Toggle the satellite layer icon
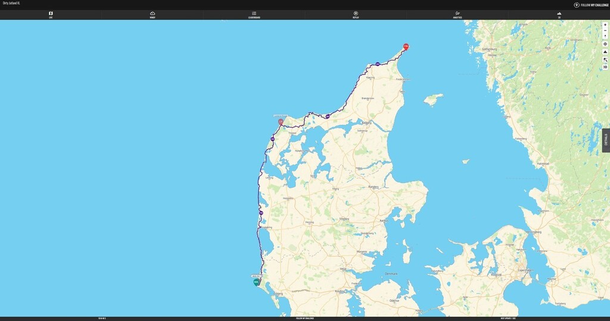 [605, 60]
